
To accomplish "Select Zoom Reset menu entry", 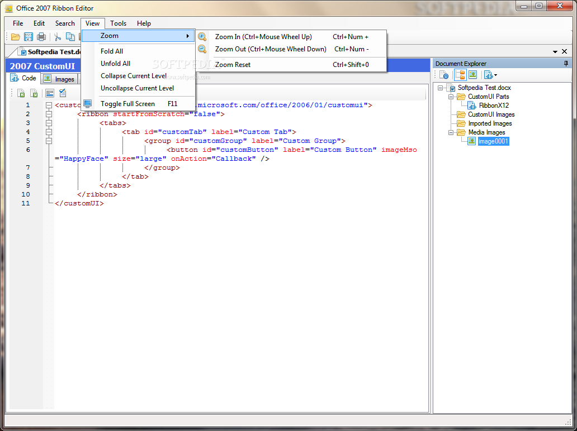I will [291, 65].
